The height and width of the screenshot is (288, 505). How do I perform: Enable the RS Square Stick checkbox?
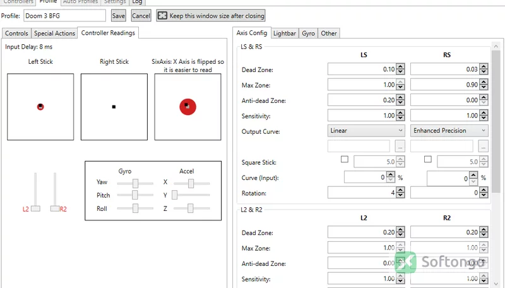428,159
